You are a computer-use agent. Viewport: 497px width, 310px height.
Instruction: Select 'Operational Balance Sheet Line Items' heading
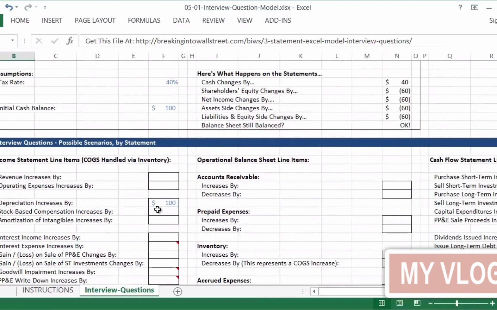point(253,160)
